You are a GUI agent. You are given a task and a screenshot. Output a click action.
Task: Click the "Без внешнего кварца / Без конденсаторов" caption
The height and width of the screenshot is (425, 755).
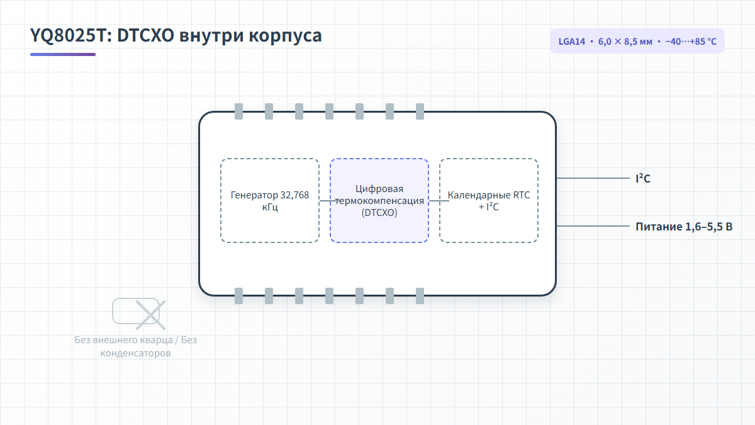coord(136,346)
